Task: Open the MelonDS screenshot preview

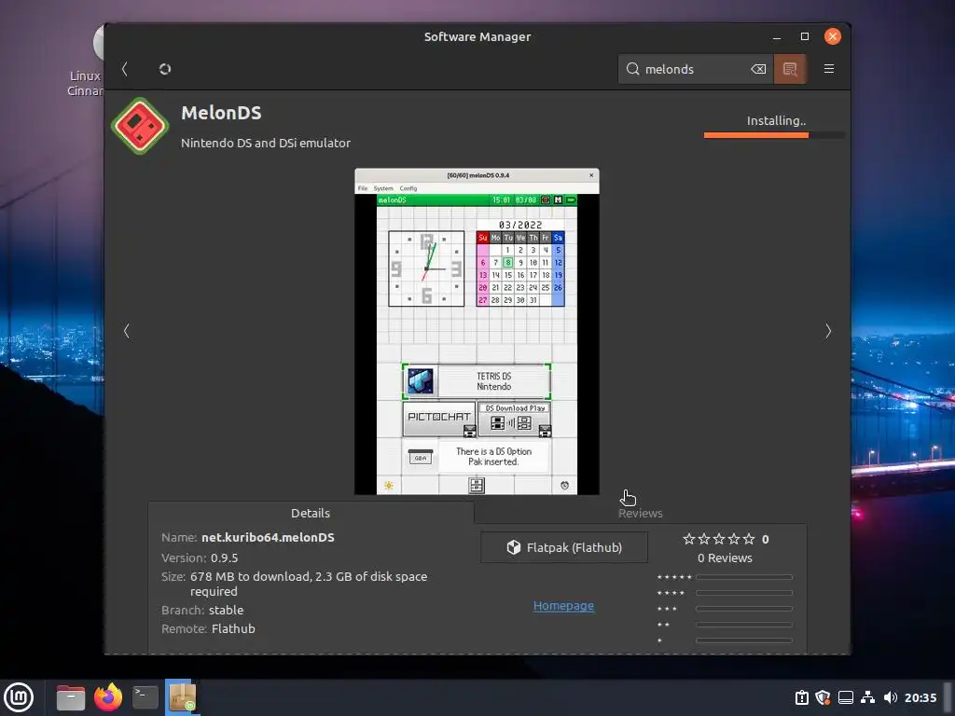Action: [477, 331]
